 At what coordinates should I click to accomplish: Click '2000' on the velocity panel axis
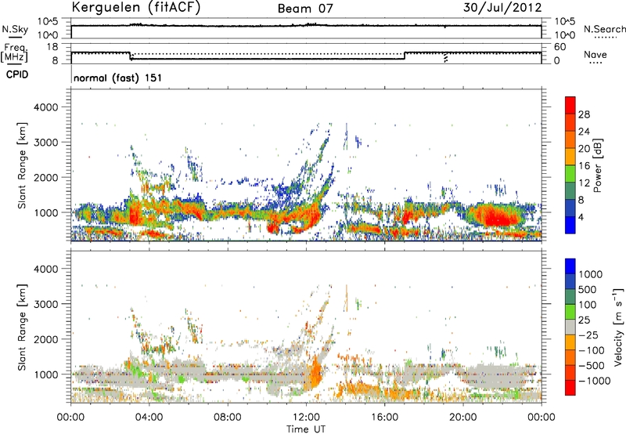point(46,339)
